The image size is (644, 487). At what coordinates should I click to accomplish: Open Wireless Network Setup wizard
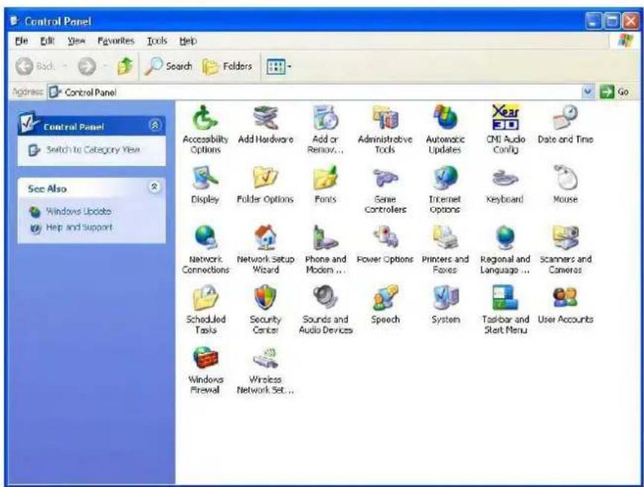pyautogui.click(x=265, y=369)
